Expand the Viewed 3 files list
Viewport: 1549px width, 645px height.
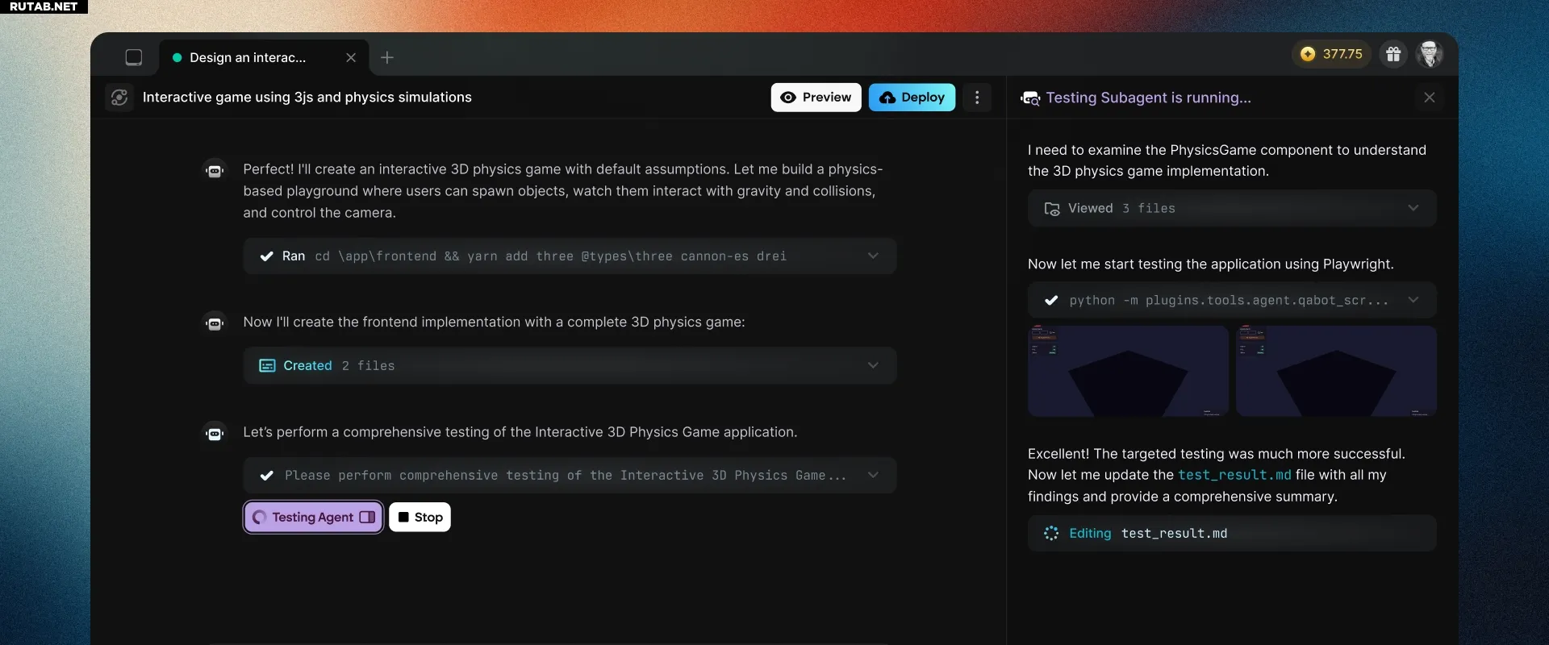(1413, 208)
